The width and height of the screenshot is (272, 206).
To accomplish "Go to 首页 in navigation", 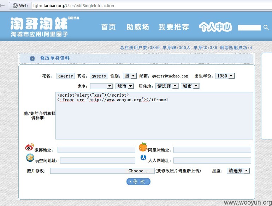I will coord(108,27).
